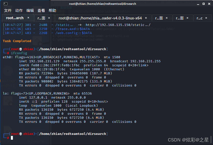Screen dimensions: 213x145
Task: Open the 查看 menu
Action: (41, 10)
